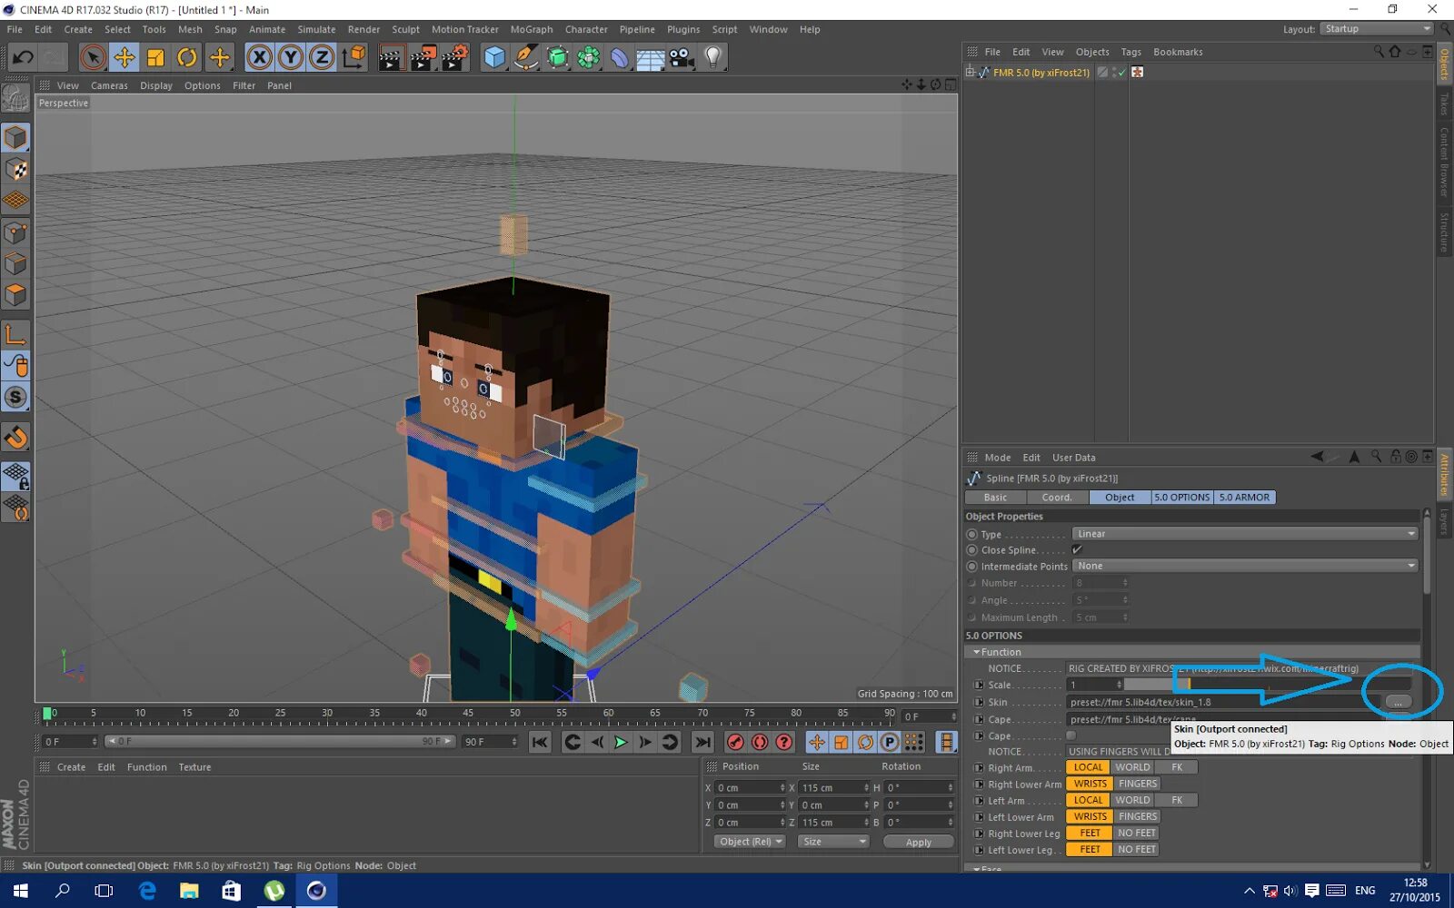The height and width of the screenshot is (908, 1454).
Task: Click the Skin browse ... button
Action: 1398,702
